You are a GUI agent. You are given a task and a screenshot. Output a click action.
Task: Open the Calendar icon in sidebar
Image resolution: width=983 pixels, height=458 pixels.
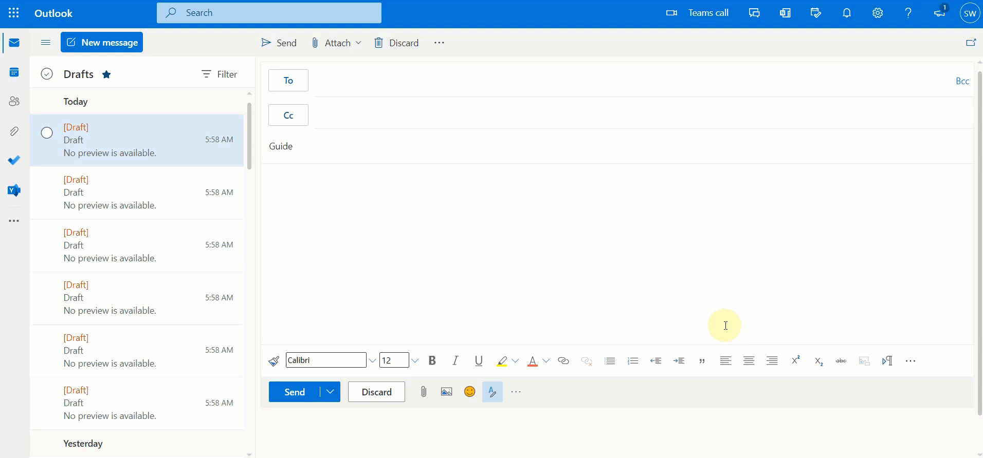coord(14,72)
